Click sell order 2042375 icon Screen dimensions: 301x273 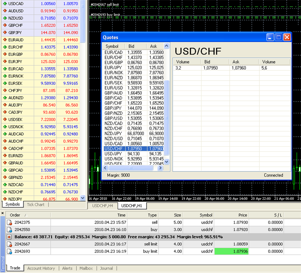[x=10, y=222]
